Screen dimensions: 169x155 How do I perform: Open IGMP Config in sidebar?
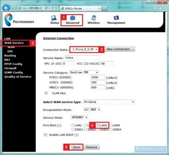pos(13,72)
